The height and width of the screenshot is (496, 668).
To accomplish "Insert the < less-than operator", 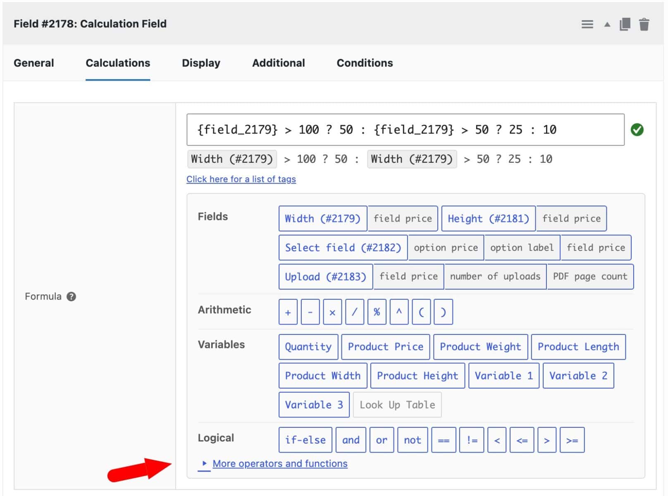I will tap(497, 440).
